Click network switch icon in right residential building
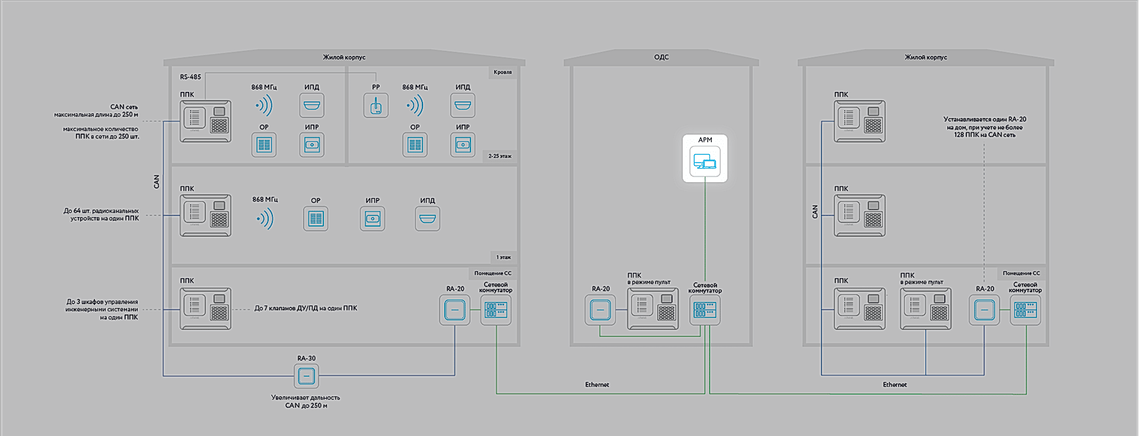The width and height of the screenshot is (1139, 436). [1025, 310]
